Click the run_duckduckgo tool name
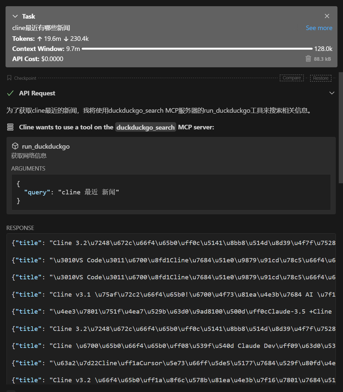This screenshot has width=343, height=392. (x=46, y=146)
